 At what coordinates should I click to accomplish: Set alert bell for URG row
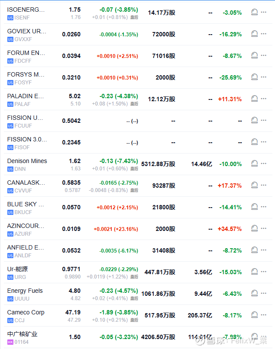click(254, 272)
